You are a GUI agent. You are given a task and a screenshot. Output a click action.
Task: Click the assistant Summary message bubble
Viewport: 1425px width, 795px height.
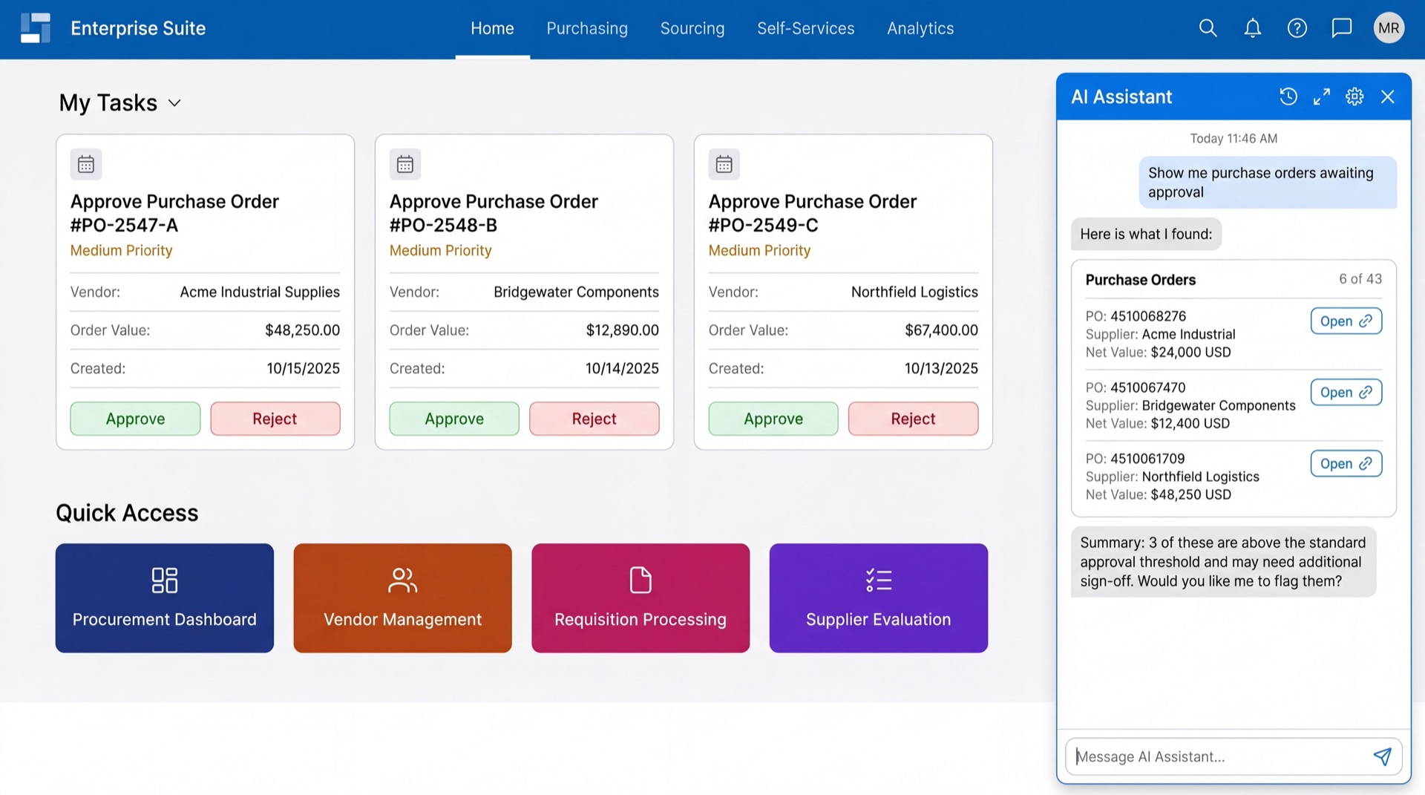[x=1223, y=562]
